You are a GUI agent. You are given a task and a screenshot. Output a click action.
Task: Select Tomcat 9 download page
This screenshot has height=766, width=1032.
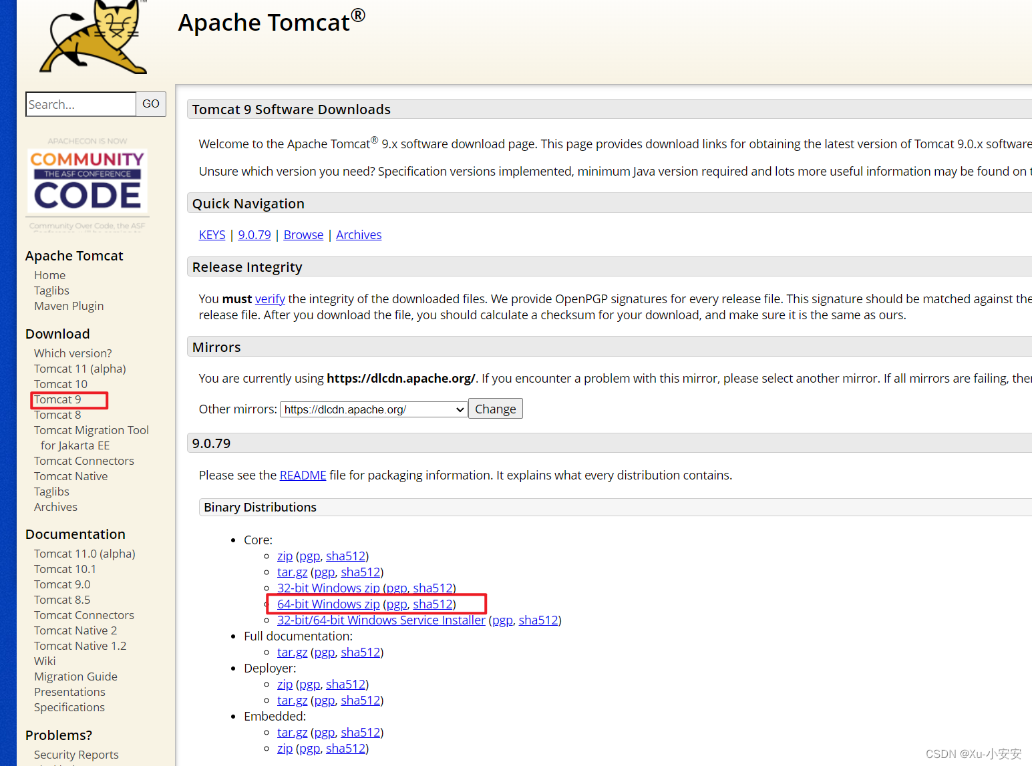(x=57, y=399)
